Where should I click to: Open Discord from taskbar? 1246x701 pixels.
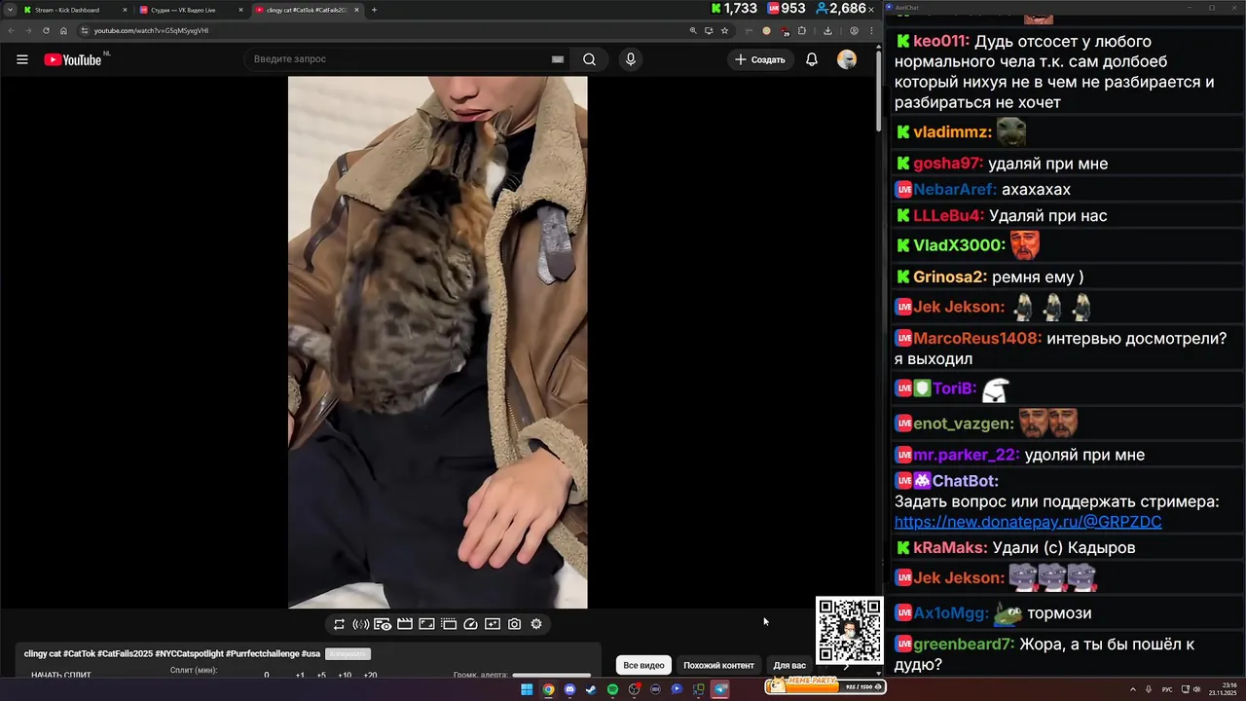(x=569, y=689)
